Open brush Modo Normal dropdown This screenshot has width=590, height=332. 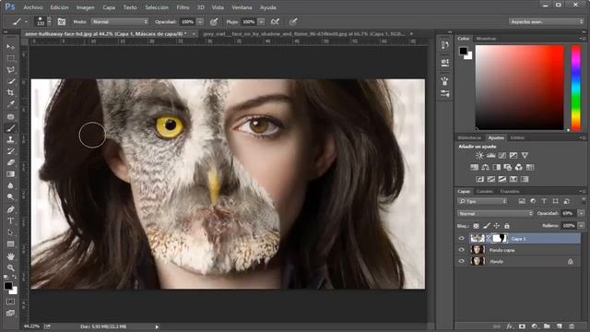[x=120, y=22]
